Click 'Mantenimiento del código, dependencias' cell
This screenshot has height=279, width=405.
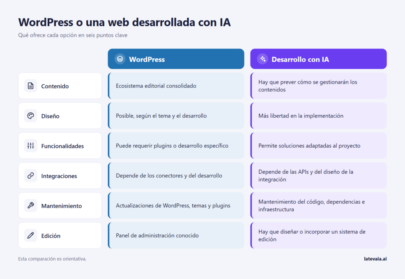(x=318, y=205)
